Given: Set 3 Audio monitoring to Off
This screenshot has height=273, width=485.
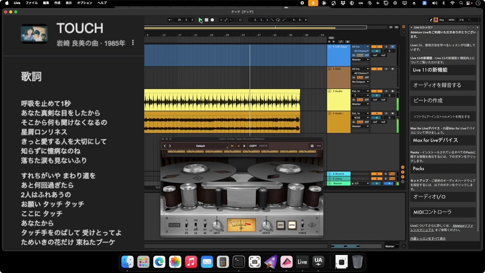Looking at the screenshot, I should coord(366,100).
